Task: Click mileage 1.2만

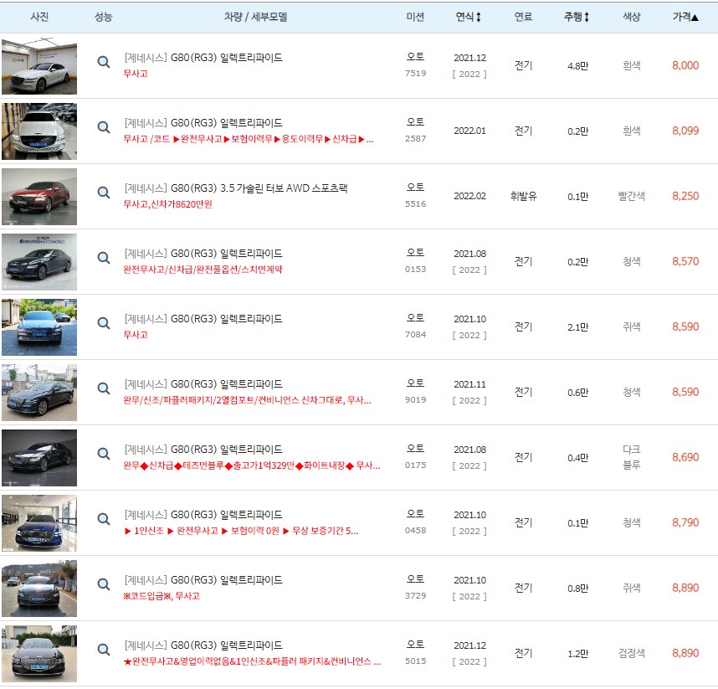Action: 578,654
